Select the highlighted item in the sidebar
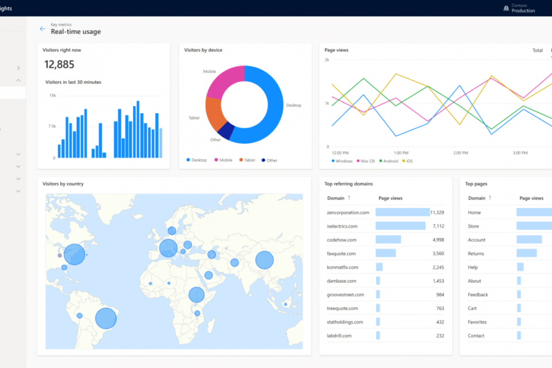552x368 pixels. (13, 93)
